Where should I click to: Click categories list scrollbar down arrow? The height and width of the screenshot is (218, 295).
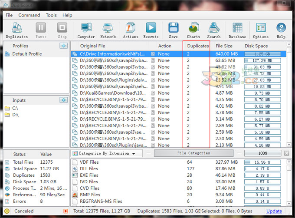(x=289, y=204)
